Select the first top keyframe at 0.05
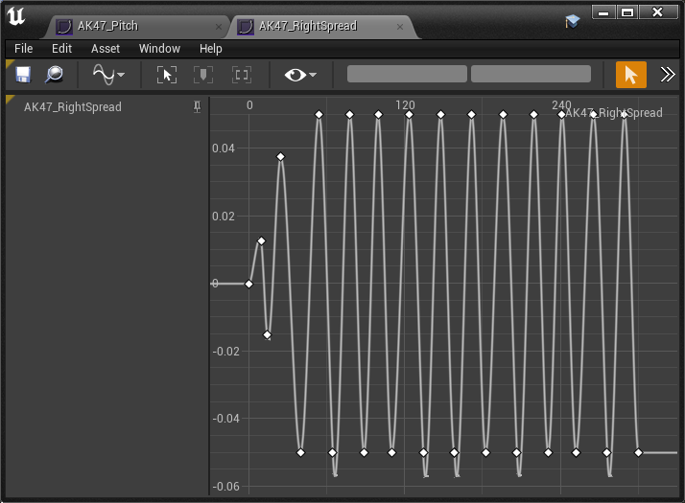Viewport: 685px width, 503px height. click(x=319, y=115)
